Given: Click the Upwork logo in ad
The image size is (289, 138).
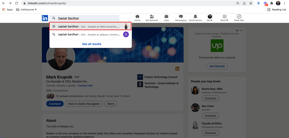Looking at the screenshot, I should pos(217,46).
